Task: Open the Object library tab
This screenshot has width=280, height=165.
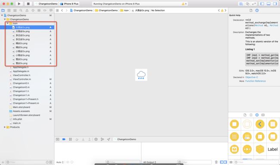Action: [x=257, y=115]
